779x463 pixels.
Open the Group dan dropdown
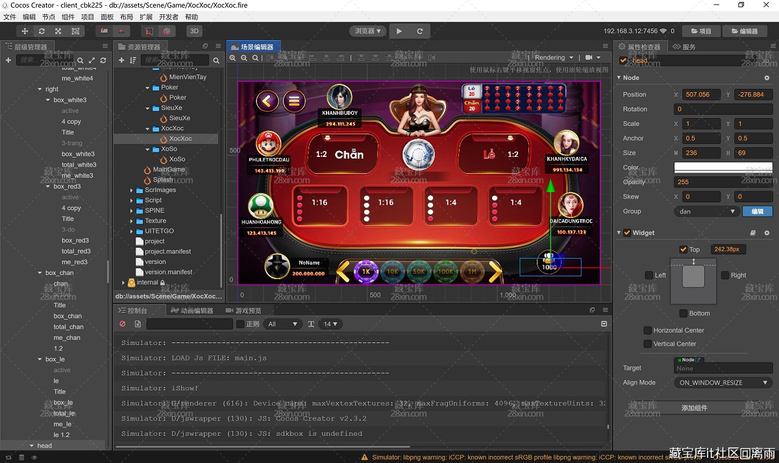pyautogui.click(x=707, y=211)
